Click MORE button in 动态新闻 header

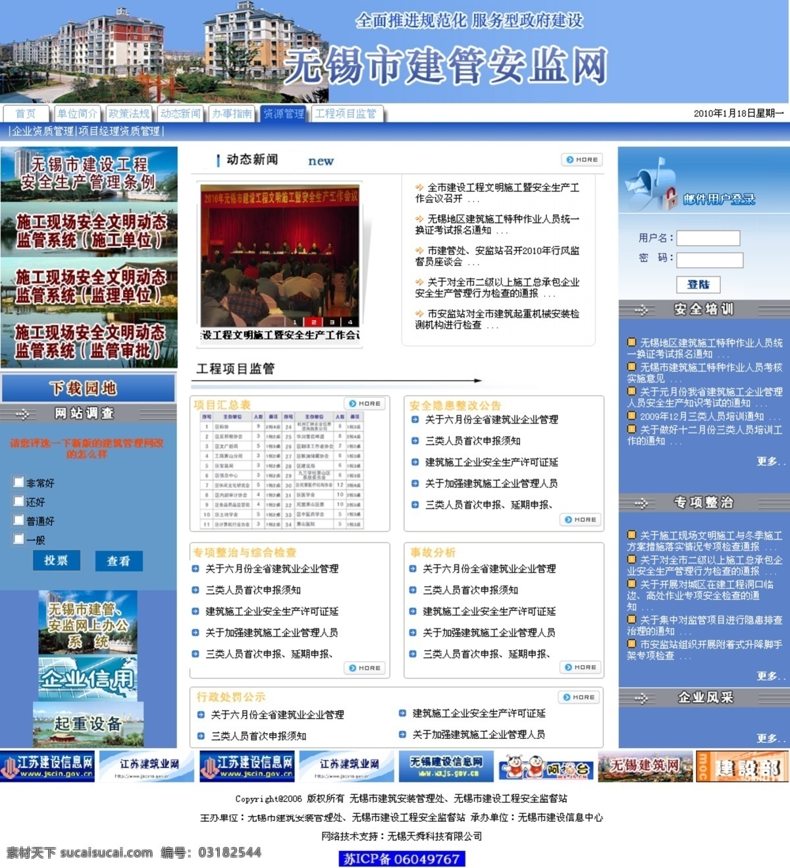click(582, 160)
